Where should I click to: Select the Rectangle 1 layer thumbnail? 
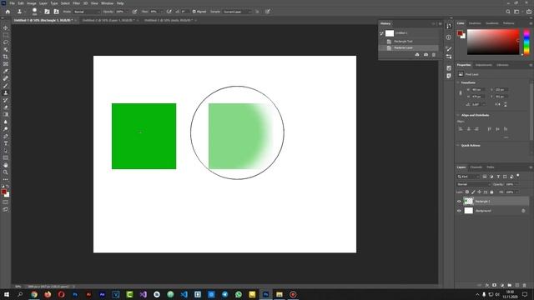tap(469, 202)
